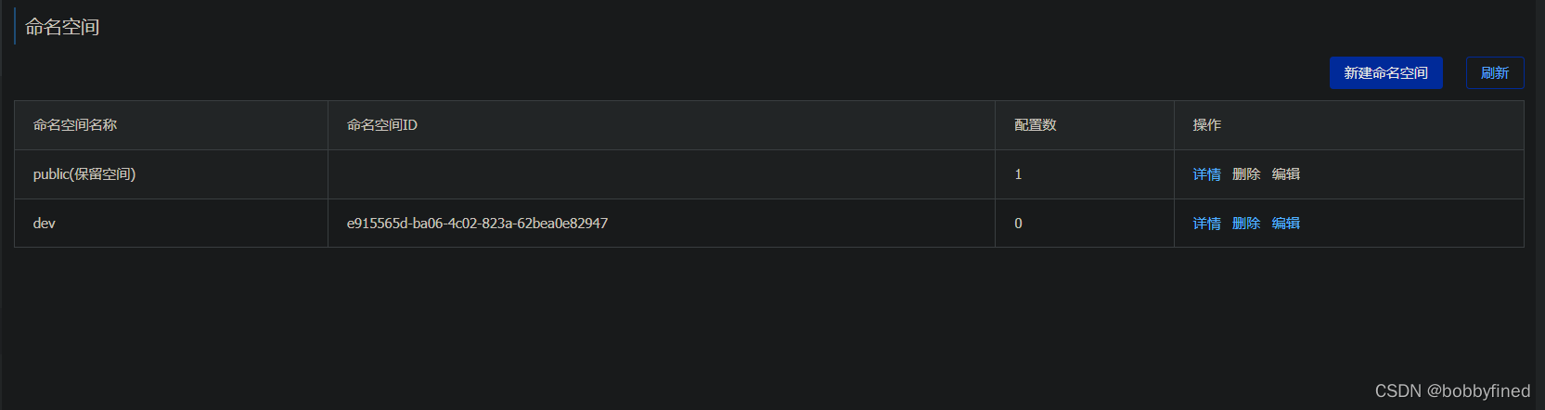Click config count 0 in dev row

1018,224
